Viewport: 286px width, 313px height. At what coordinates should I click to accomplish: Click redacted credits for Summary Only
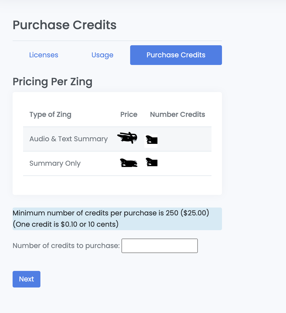click(151, 162)
